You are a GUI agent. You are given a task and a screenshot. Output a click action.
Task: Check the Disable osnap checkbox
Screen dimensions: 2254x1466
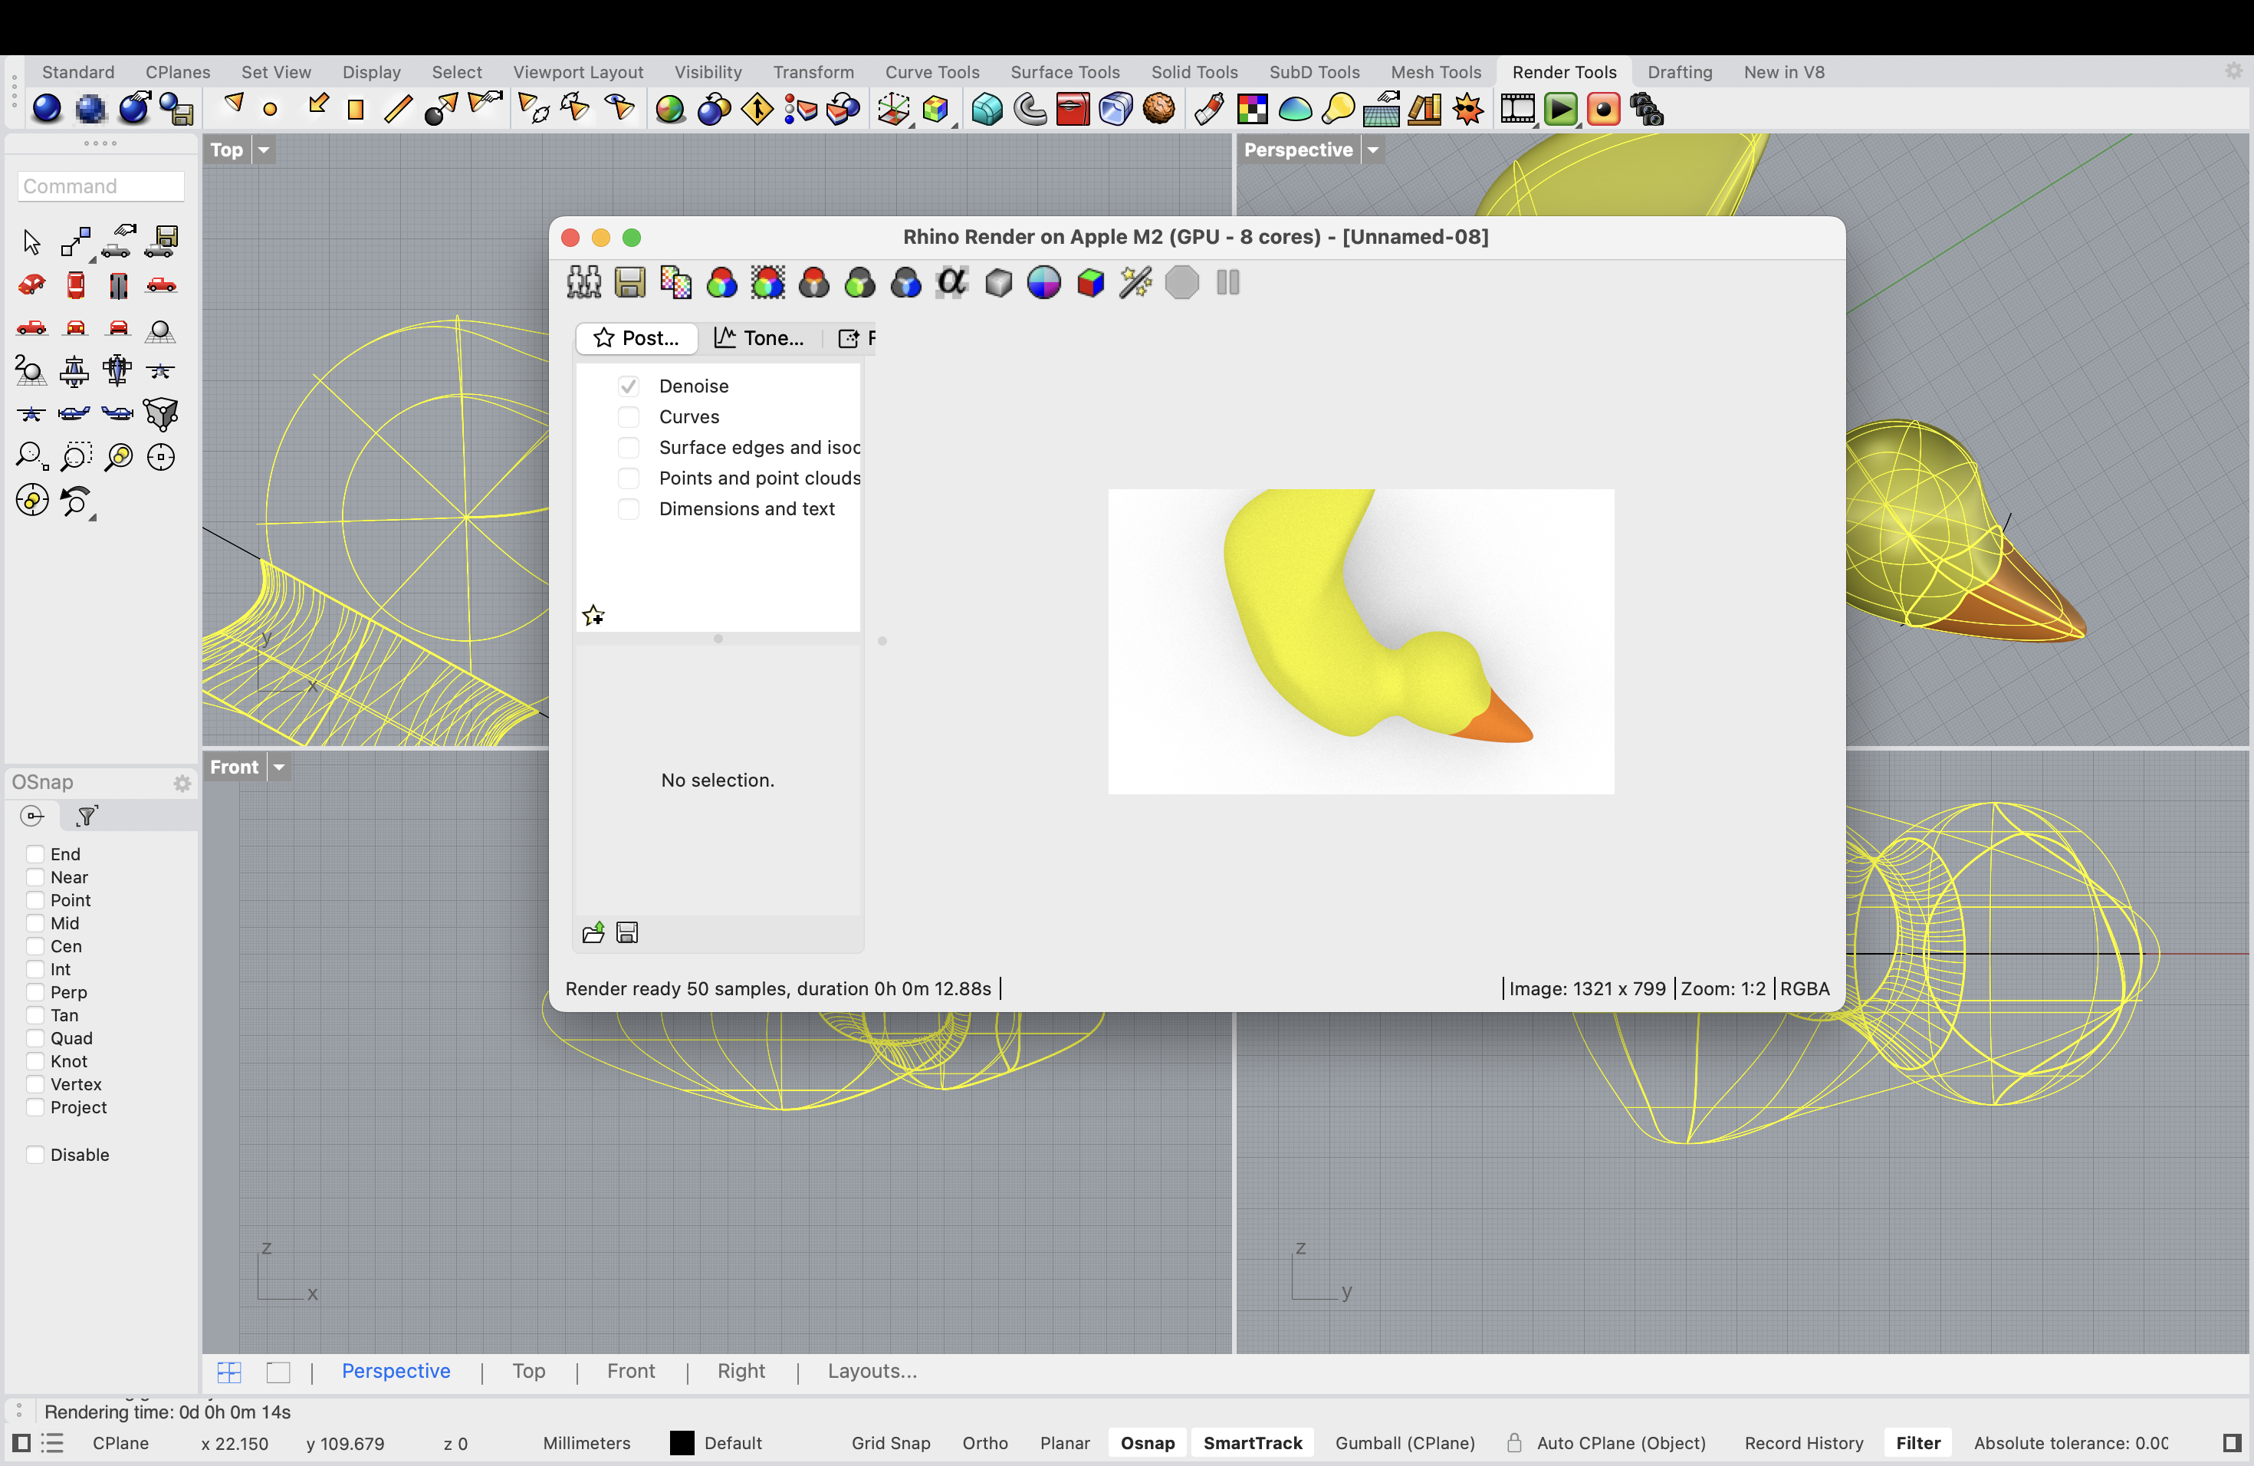(35, 1155)
